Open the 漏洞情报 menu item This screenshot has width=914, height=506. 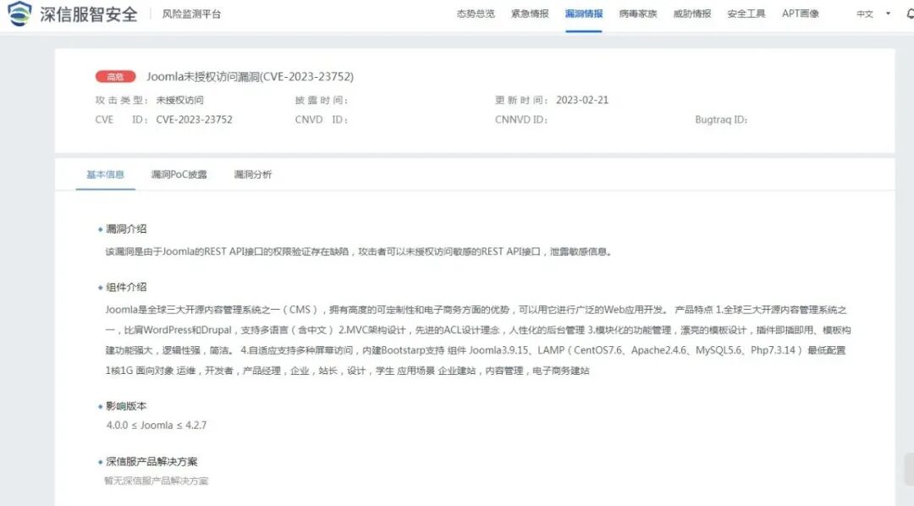583,14
